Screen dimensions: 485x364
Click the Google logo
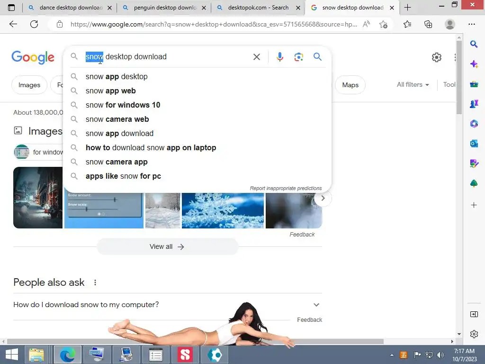tap(33, 57)
